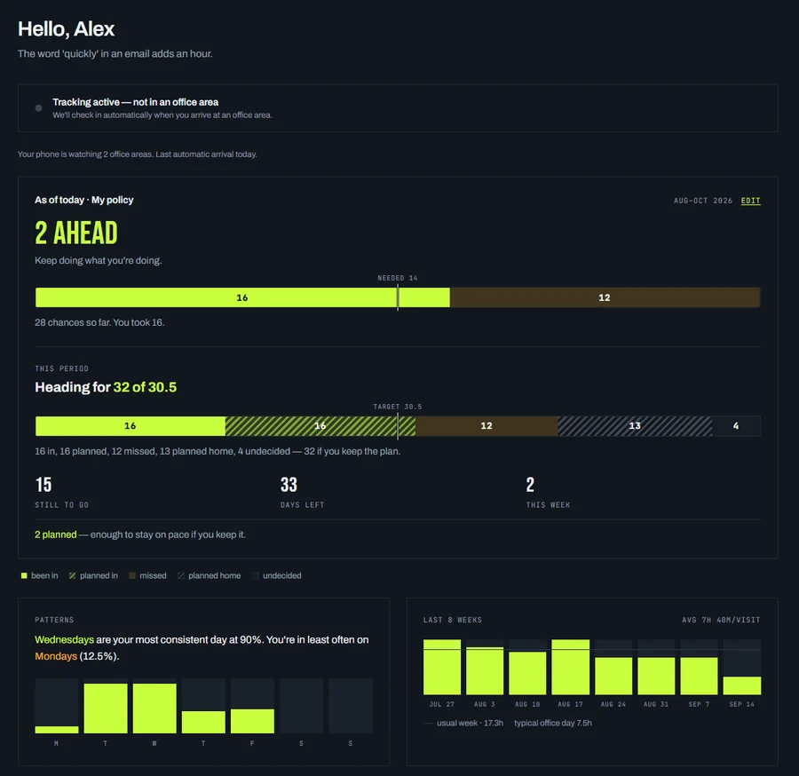799x776 pixels.
Task: Click the green 16 segment in the top progress bar
Action: (242, 297)
